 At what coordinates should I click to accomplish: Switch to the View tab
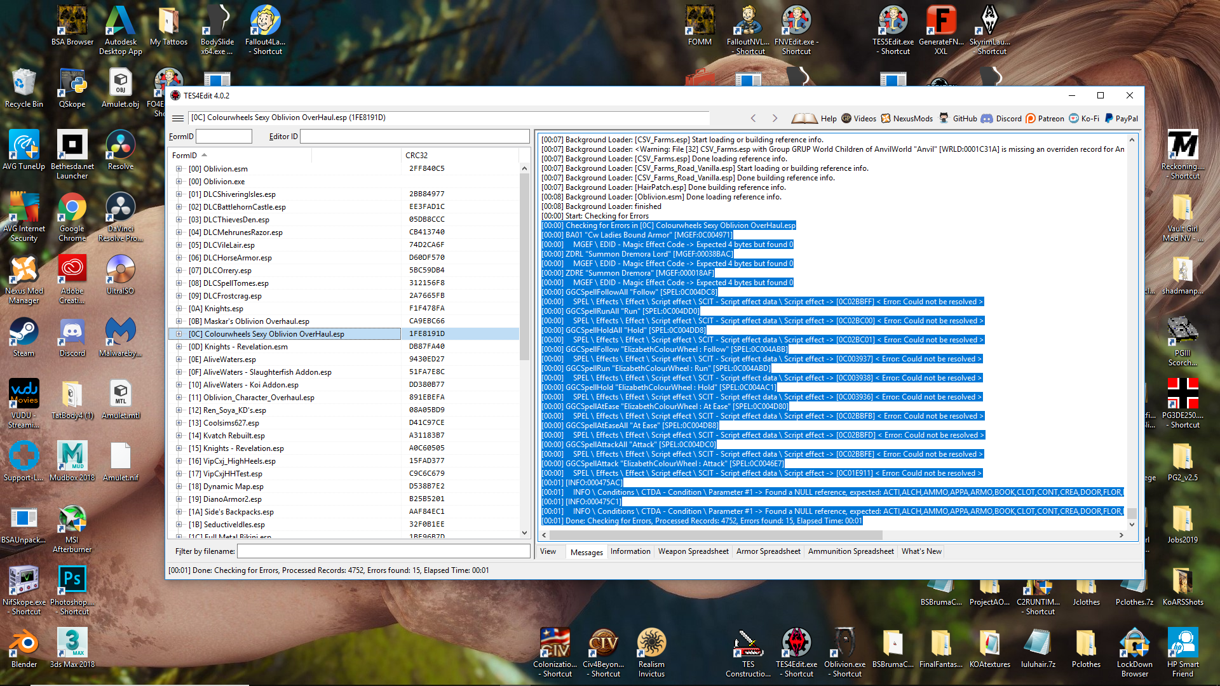pos(548,551)
